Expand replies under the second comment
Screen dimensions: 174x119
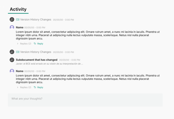click(x=24, y=87)
